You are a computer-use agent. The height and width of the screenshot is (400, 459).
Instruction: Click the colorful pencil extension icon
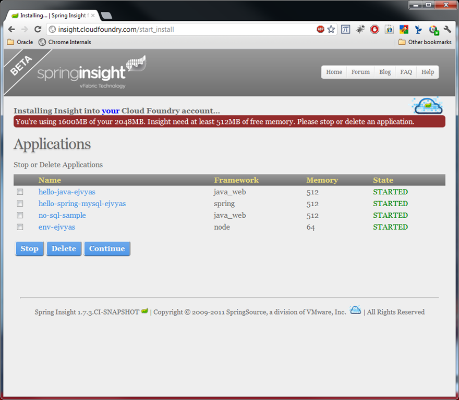pos(404,29)
